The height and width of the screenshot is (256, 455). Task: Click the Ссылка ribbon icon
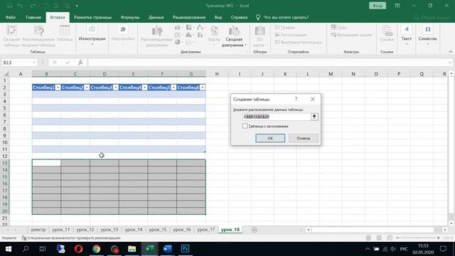point(387,34)
